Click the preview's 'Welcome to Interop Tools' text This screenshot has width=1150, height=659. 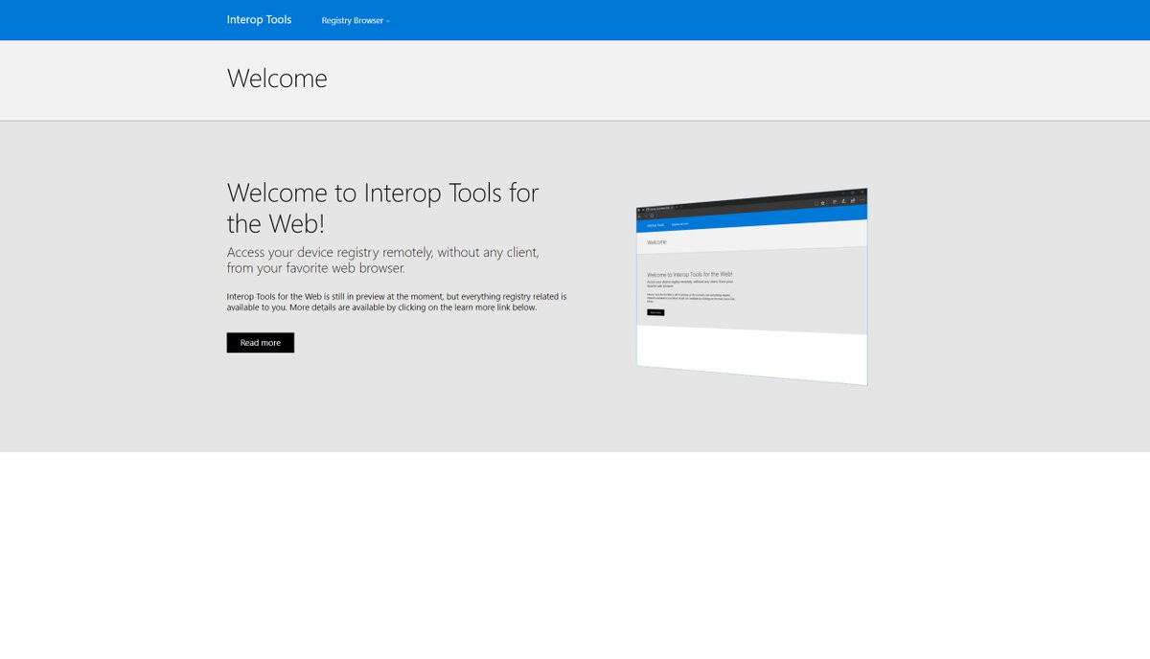point(690,274)
